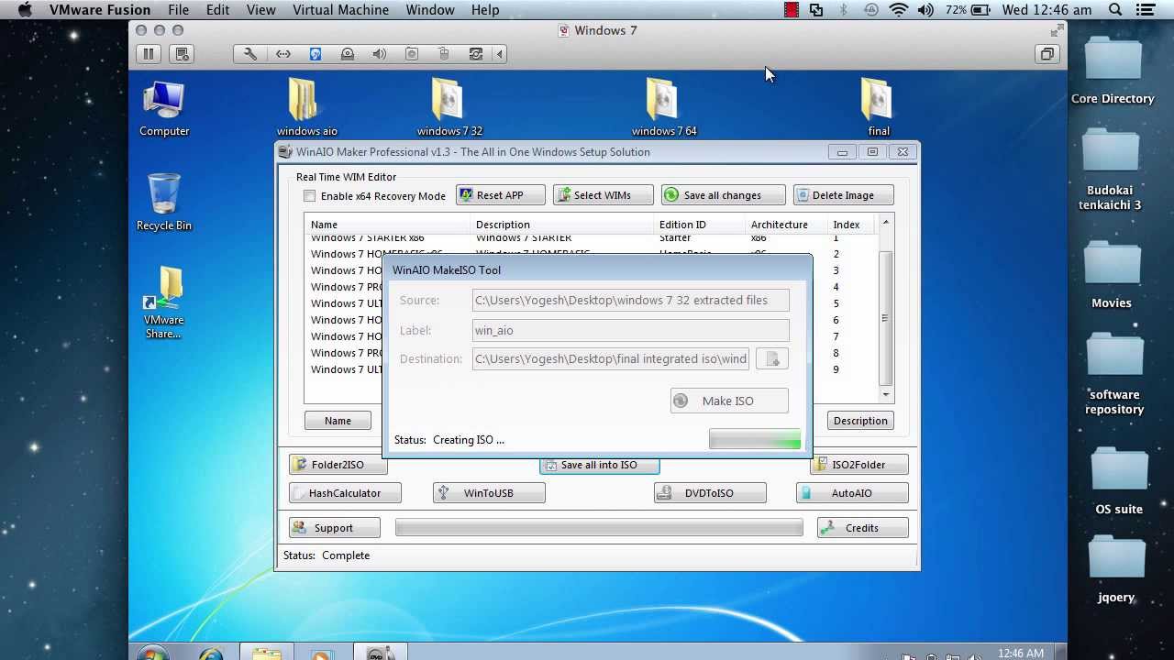Select the Recycle Bin icon
The image size is (1174, 660).
pyautogui.click(x=164, y=202)
